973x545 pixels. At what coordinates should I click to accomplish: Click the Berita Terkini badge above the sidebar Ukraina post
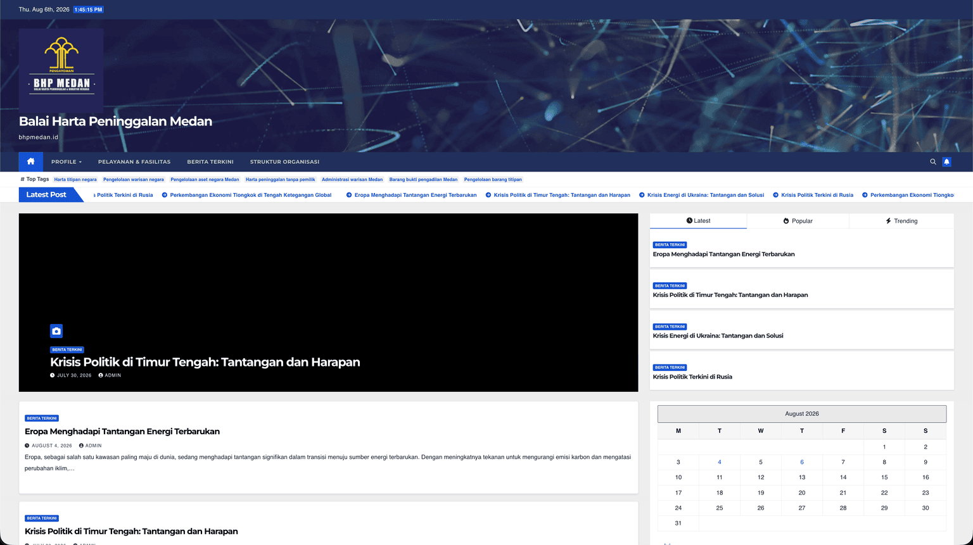click(x=670, y=327)
